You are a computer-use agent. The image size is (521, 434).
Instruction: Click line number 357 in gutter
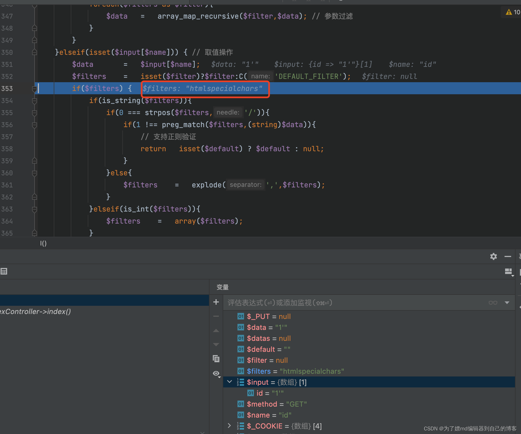point(7,137)
